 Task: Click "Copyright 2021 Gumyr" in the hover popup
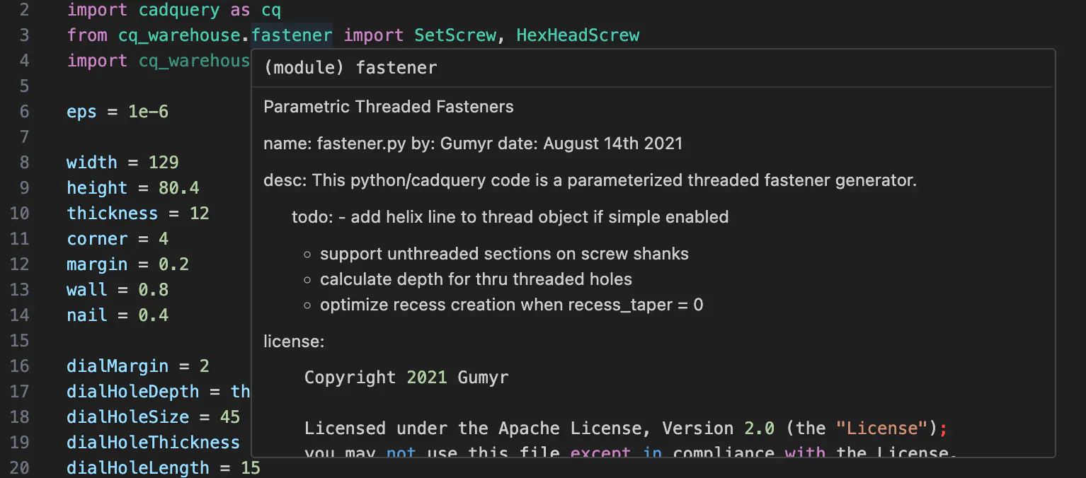click(x=406, y=378)
